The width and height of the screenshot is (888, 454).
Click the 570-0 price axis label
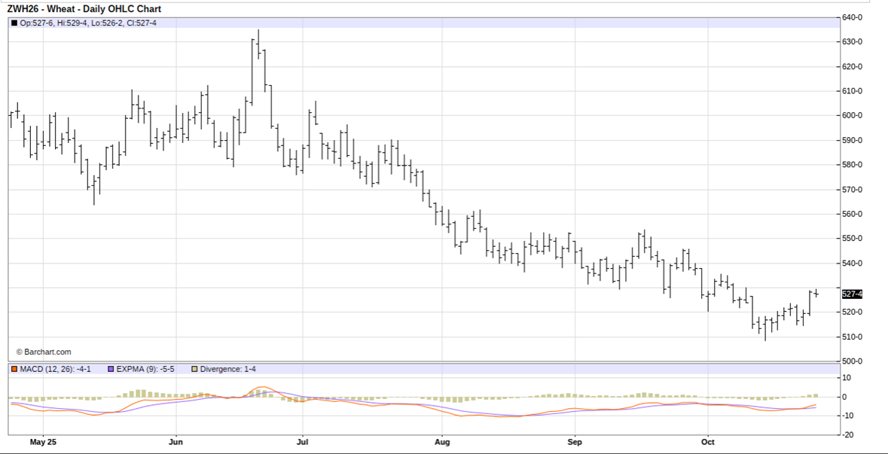(x=853, y=190)
